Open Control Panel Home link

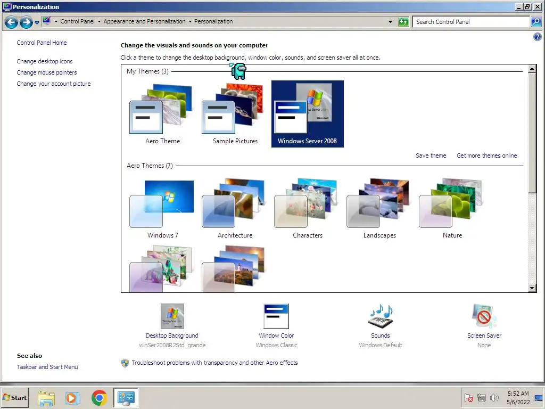pos(42,43)
